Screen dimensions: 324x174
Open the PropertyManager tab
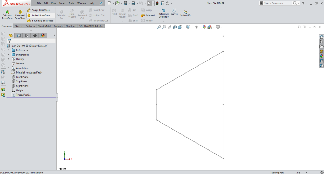point(19,35)
